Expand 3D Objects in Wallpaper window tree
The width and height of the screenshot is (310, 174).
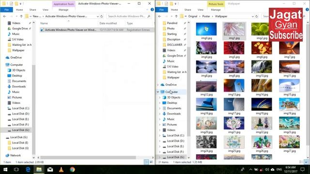pos(160,98)
